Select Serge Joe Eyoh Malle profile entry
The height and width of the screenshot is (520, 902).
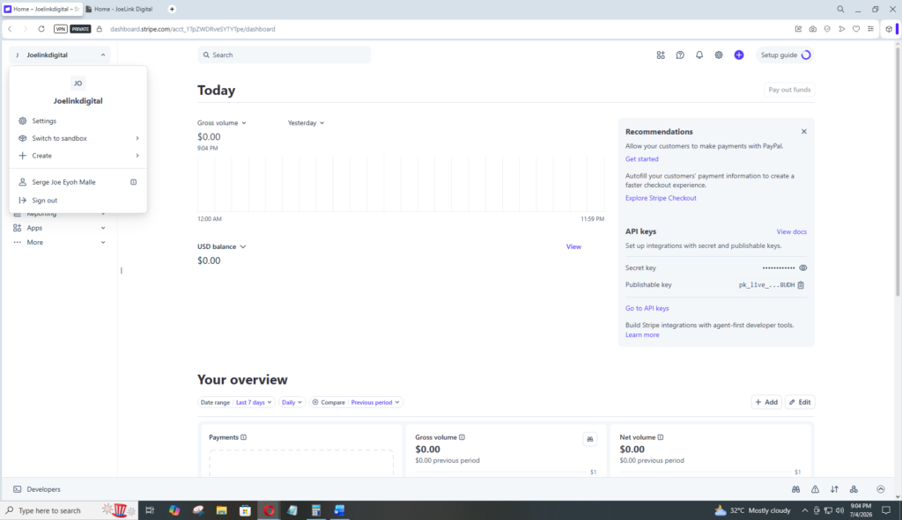[x=78, y=182]
